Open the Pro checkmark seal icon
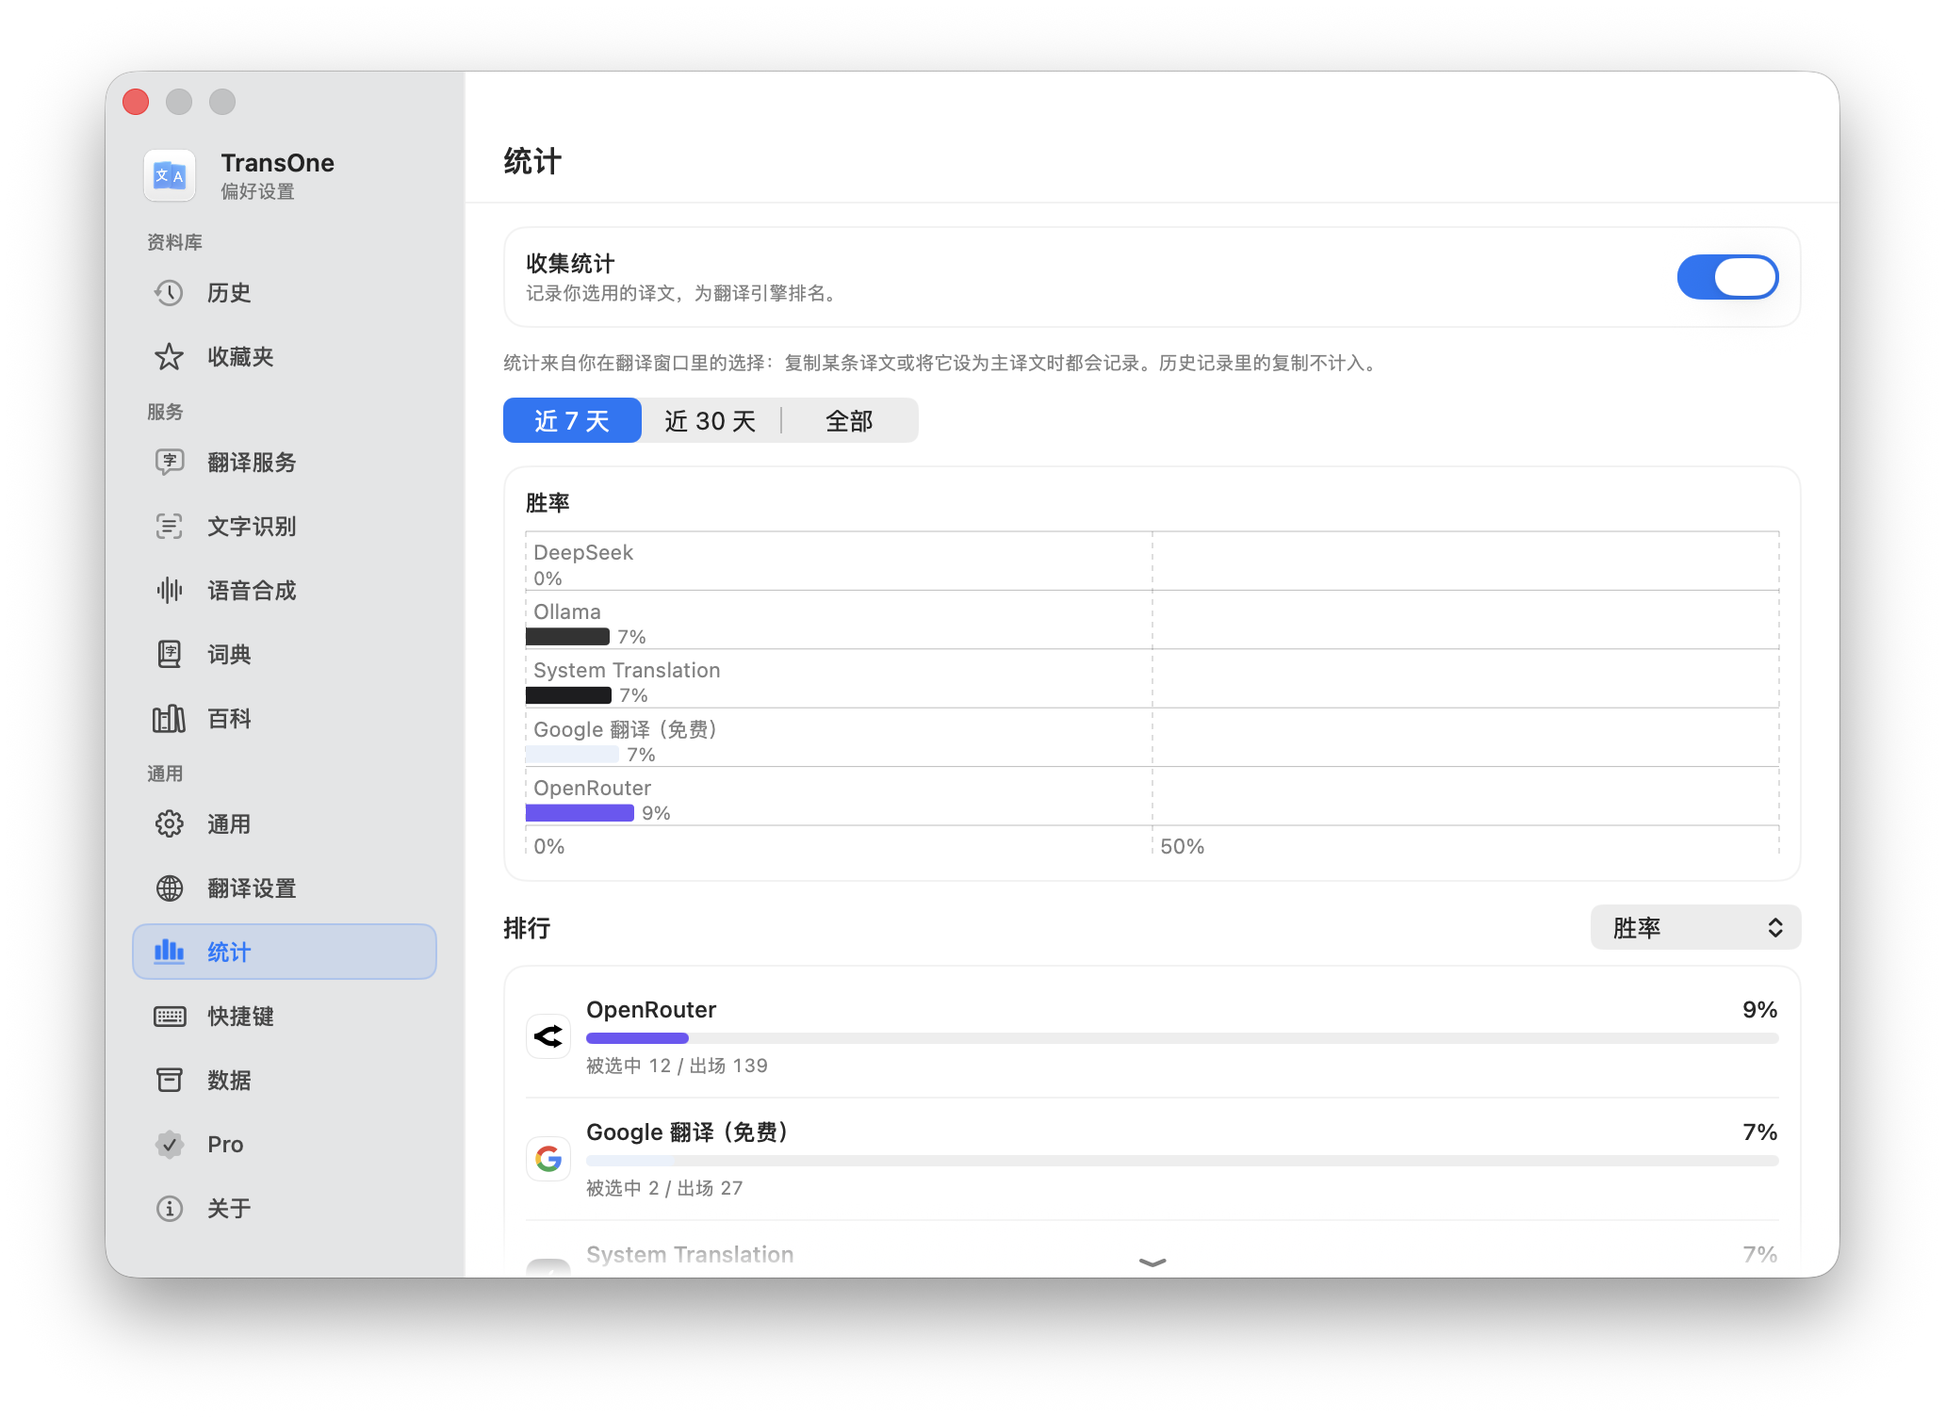The height and width of the screenshot is (1417, 1945). tap(170, 1145)
